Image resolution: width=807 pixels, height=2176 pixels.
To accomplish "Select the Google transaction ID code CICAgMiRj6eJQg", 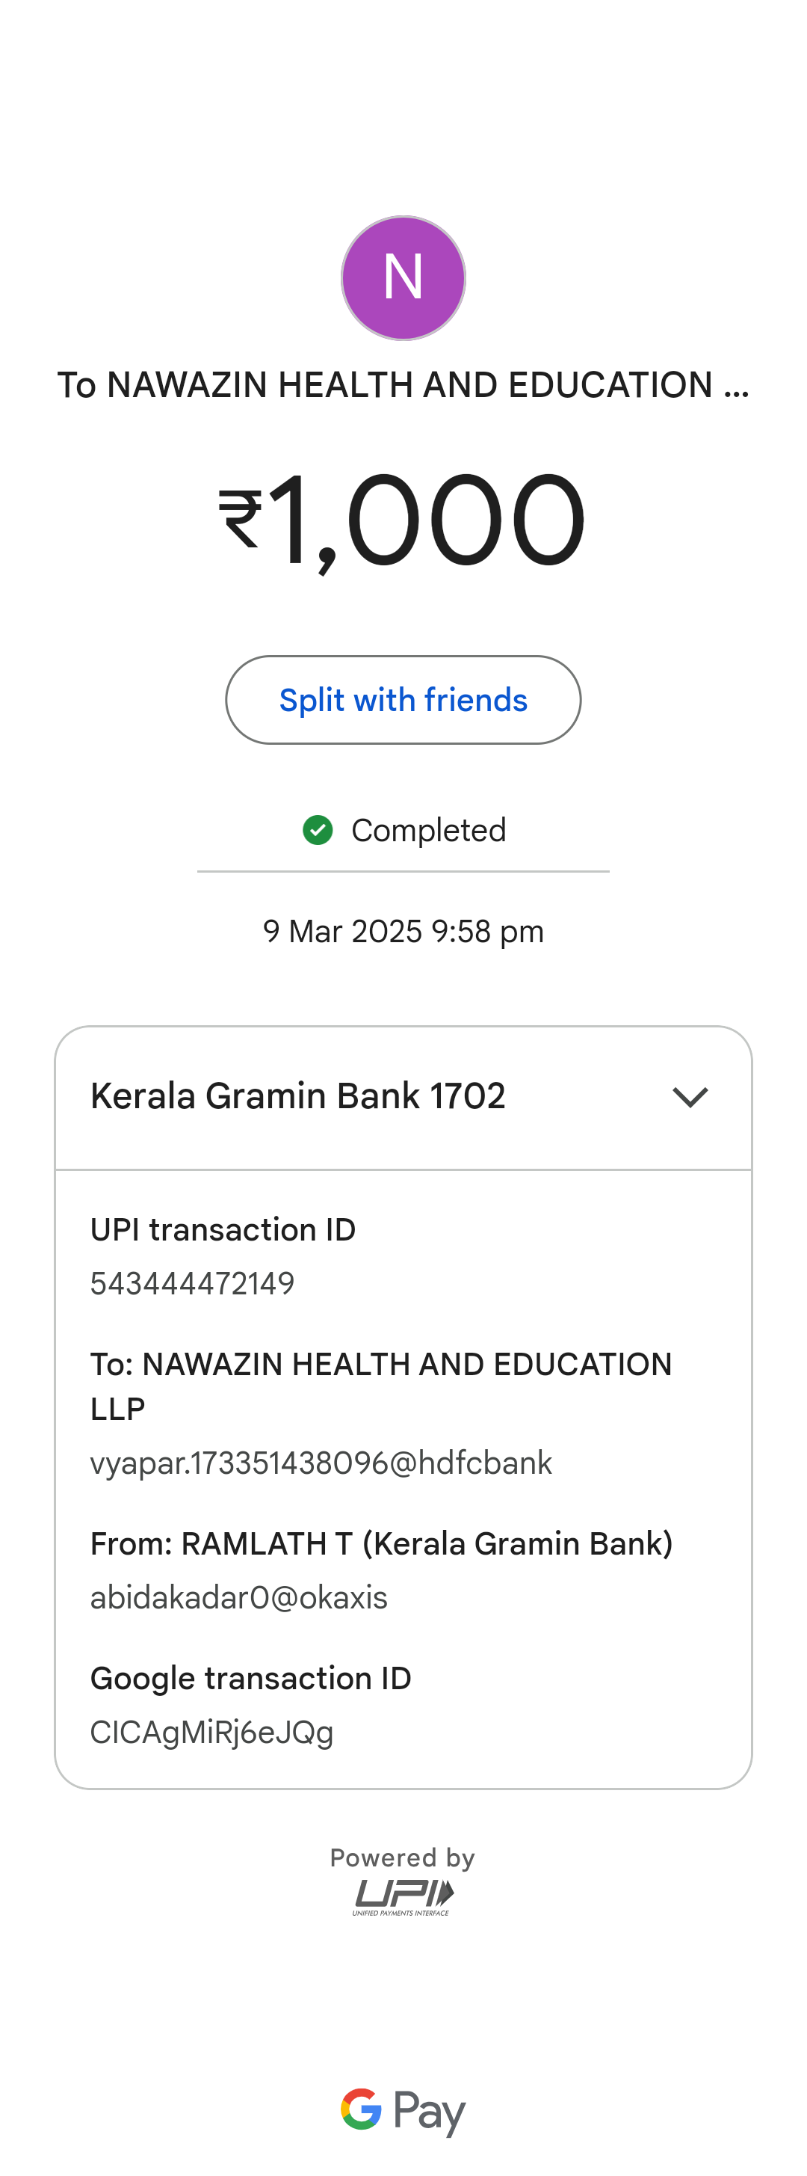I will click(212, 1733).
